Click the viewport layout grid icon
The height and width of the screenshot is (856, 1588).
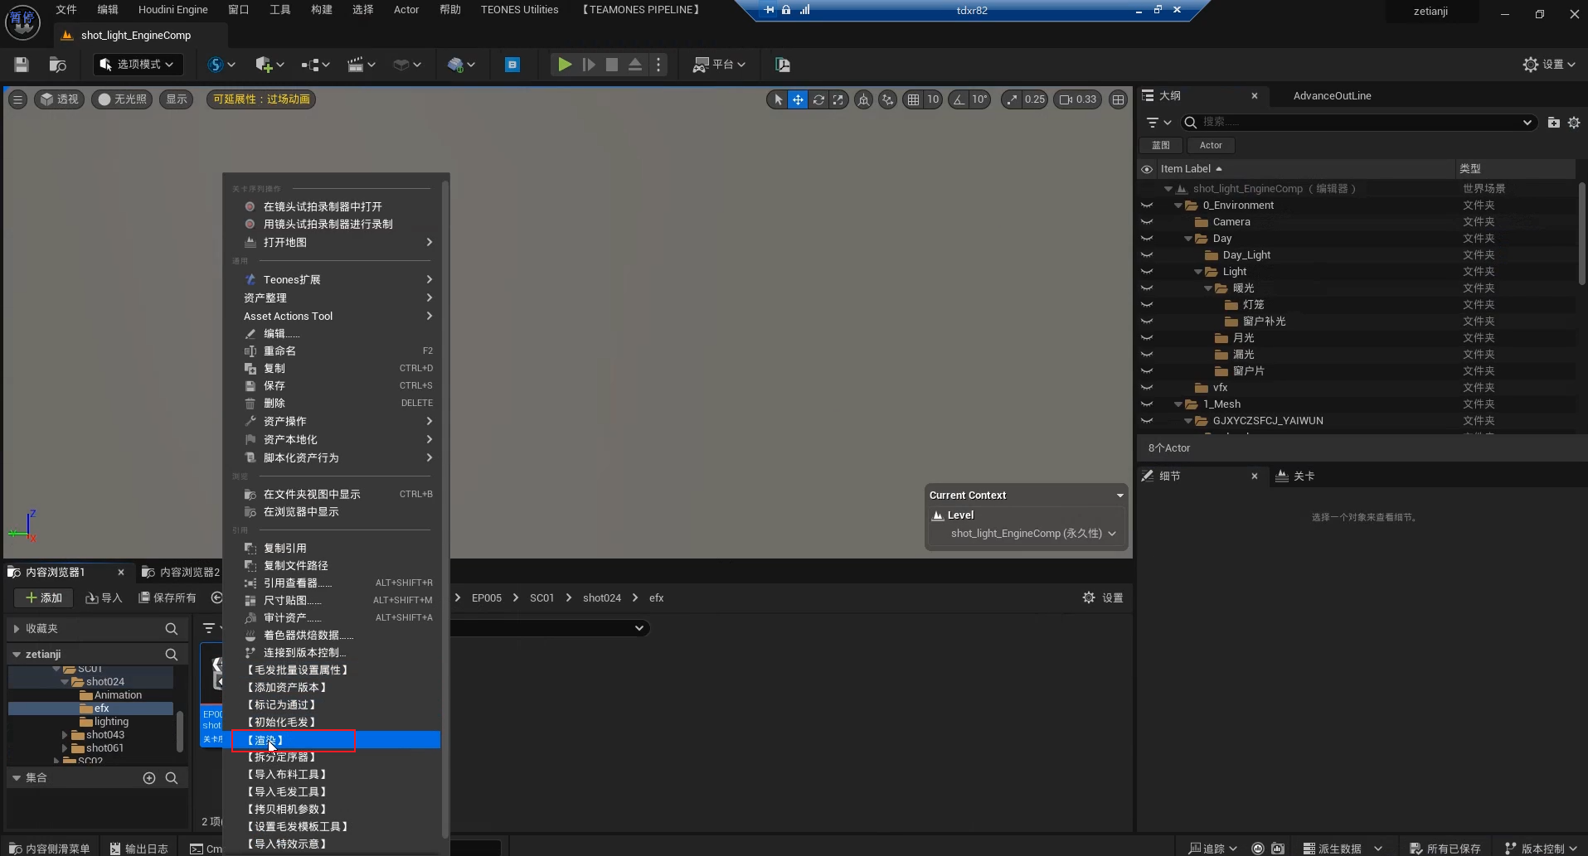click(1119, 99)
